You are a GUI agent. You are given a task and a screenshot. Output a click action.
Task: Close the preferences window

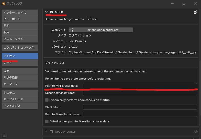(195, 3)
